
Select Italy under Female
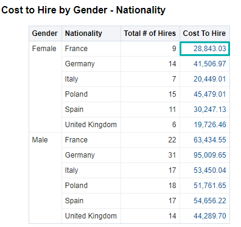coord(71,79)
